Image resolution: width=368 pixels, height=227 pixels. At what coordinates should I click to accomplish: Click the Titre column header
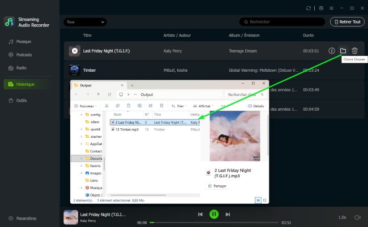pyautogui.click(x=87, y=36)
